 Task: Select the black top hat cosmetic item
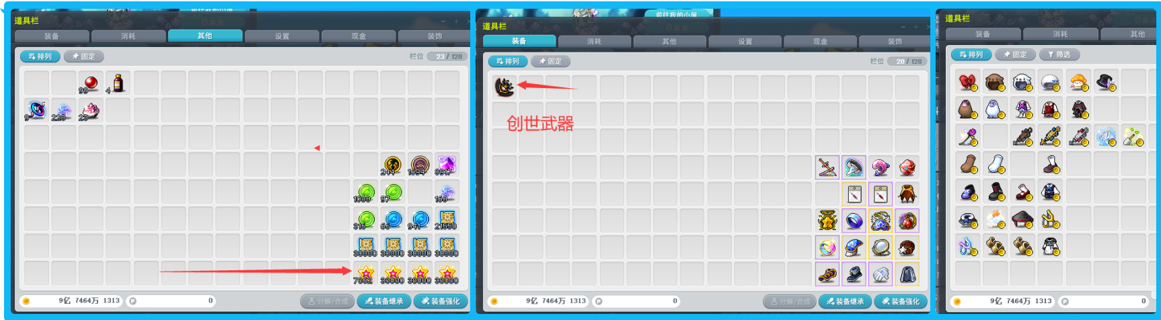pyautogui.click(x=1105, y=82)
